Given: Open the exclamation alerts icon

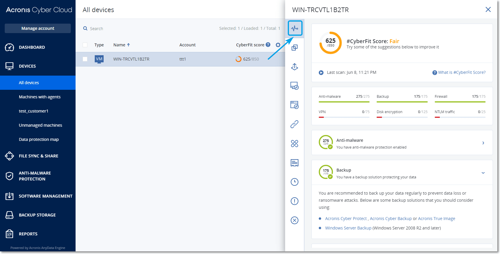Looking at the screenshot, I should [295, 201].
